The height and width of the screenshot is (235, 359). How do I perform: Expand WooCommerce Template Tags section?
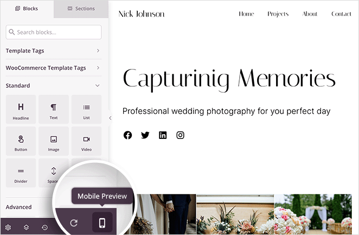tap(54, 68)
